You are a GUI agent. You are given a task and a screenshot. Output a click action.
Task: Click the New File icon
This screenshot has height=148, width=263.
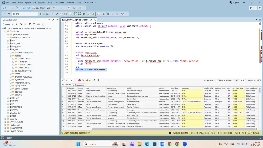17,8
